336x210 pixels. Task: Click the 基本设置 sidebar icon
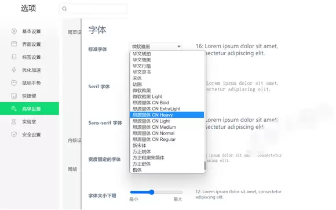(14, 31)
